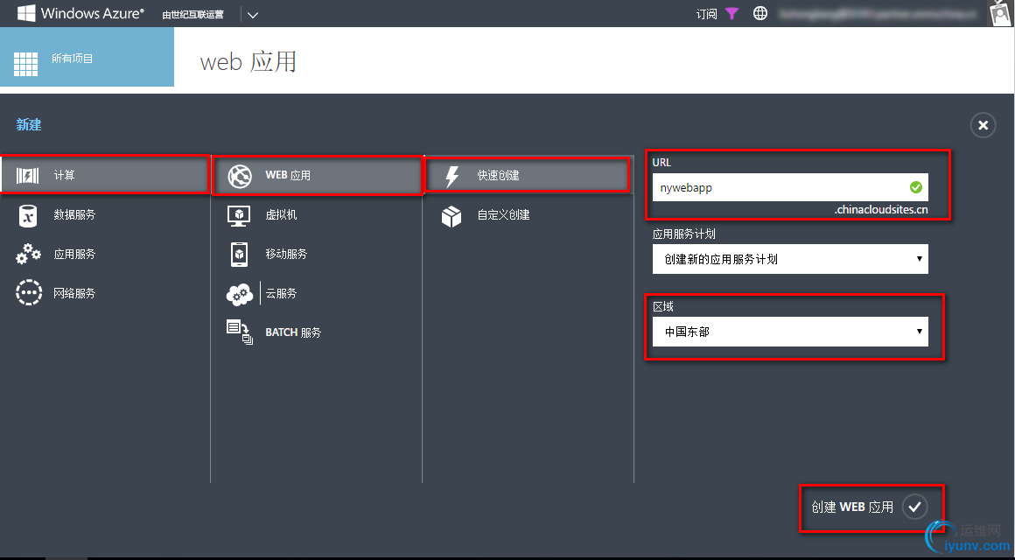The width and height of the screenshot is (1015, 560).
Task: Click 创建 WEB 应用 button
Action: pos(870,507)
